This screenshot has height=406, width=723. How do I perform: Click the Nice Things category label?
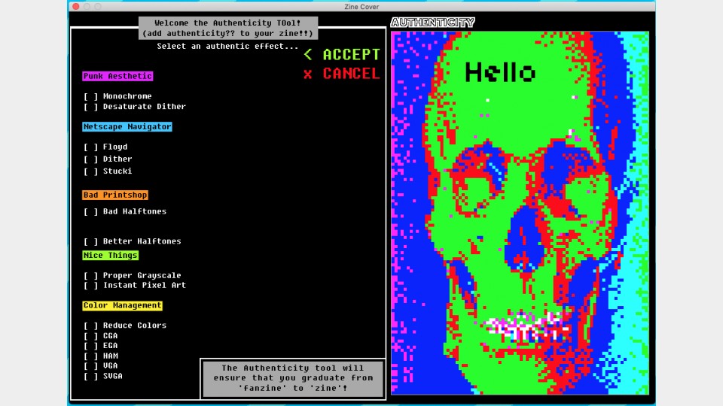[x=110, y=255]
